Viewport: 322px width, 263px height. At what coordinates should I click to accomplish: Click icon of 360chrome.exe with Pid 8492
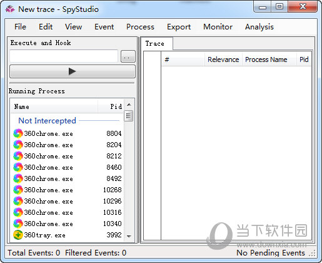pyautogui.click(x=18, y=178)
